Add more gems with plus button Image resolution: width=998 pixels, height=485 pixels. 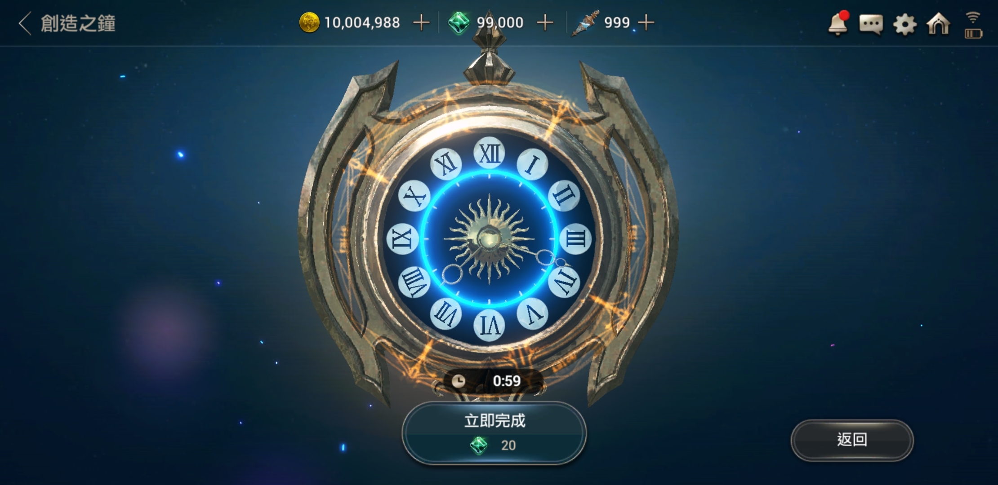[545, 22]
